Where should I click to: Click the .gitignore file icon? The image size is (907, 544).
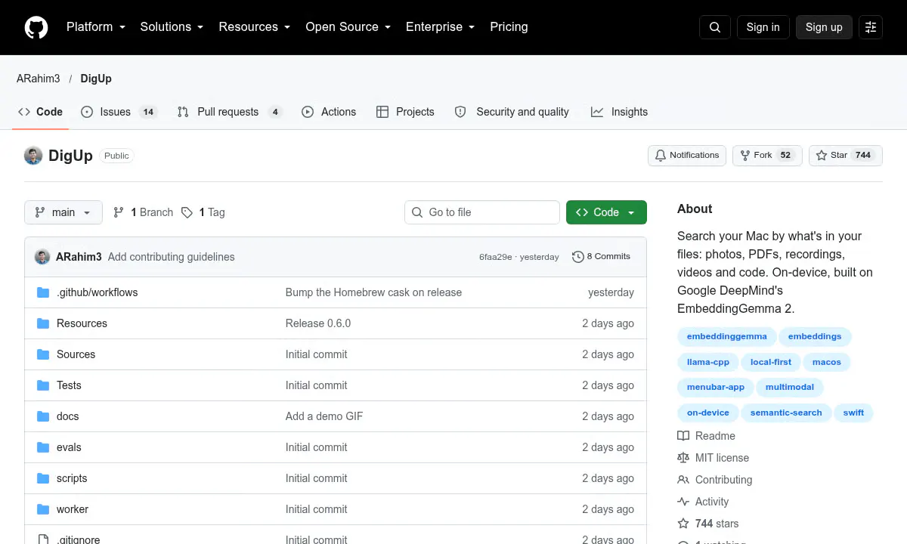pos(43,539)
